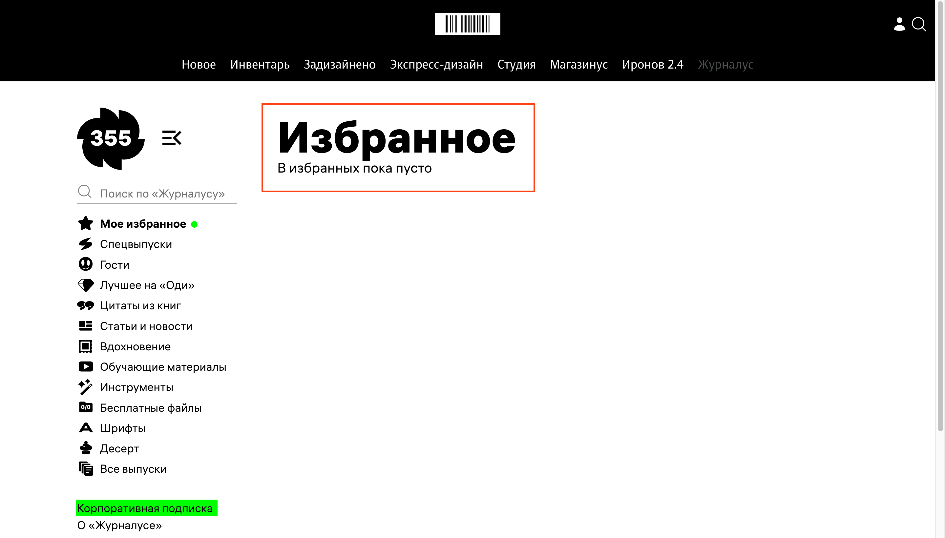Click the cupcake icon for Десерт
This screenshot has height=538, width=945.
click(x=85, y=448)
